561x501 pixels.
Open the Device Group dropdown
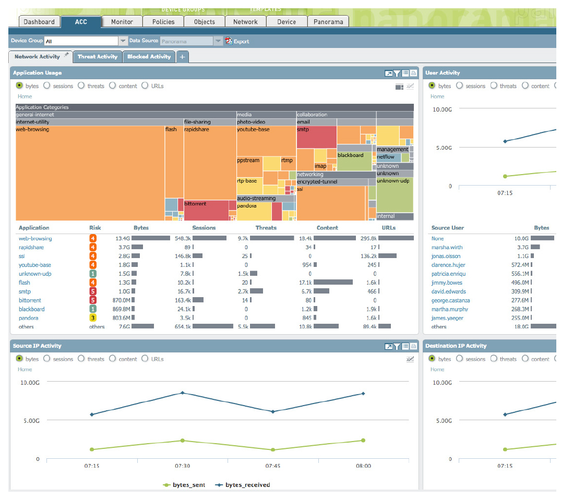click(123, 41)
